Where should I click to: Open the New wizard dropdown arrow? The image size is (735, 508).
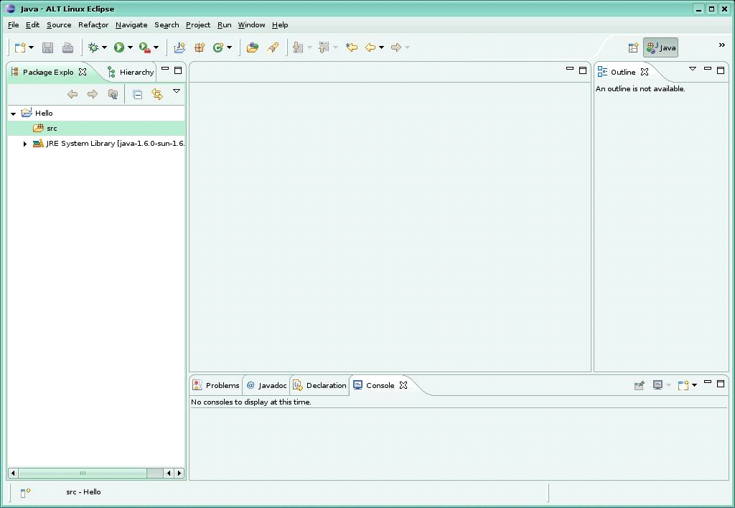(32, 47)
